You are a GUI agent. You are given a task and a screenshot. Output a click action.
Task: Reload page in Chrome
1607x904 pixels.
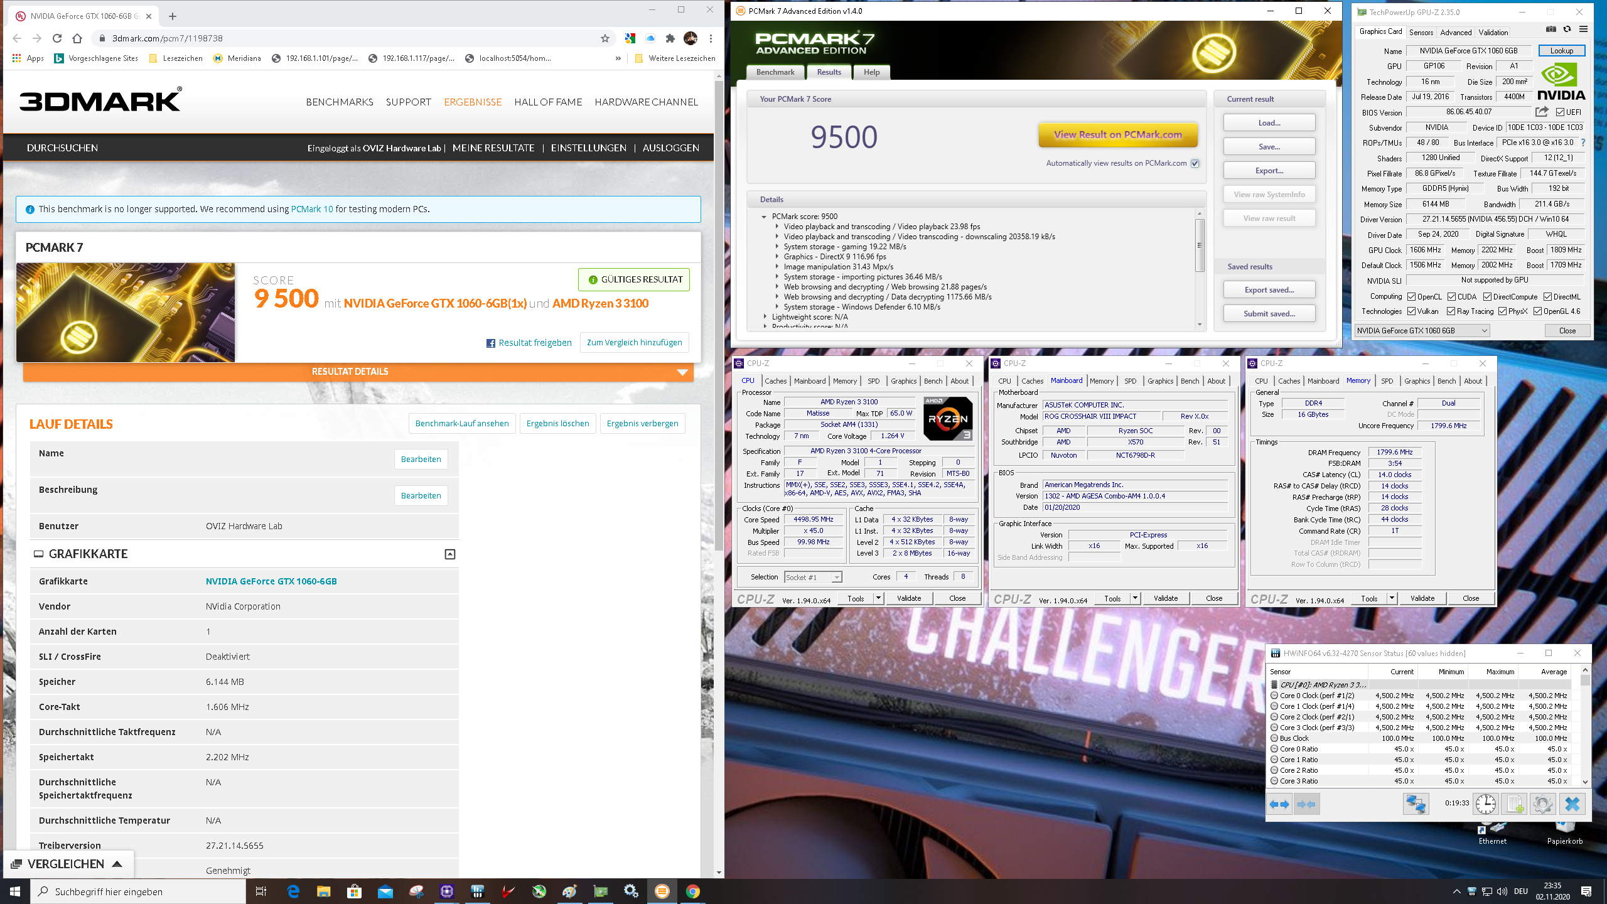click(57, 38)
